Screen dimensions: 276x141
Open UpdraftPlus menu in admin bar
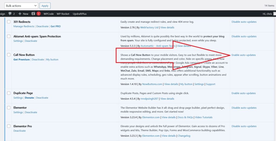(x=80, y=14)
